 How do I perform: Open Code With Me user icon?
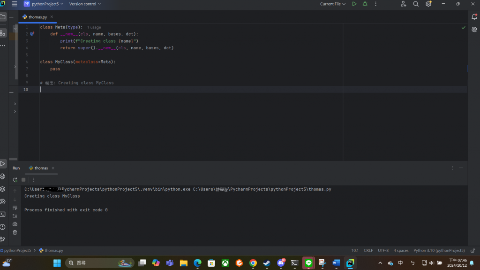click(403, 4)
